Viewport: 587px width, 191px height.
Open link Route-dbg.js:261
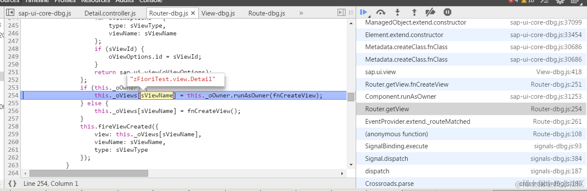click(x=558, y=122)
